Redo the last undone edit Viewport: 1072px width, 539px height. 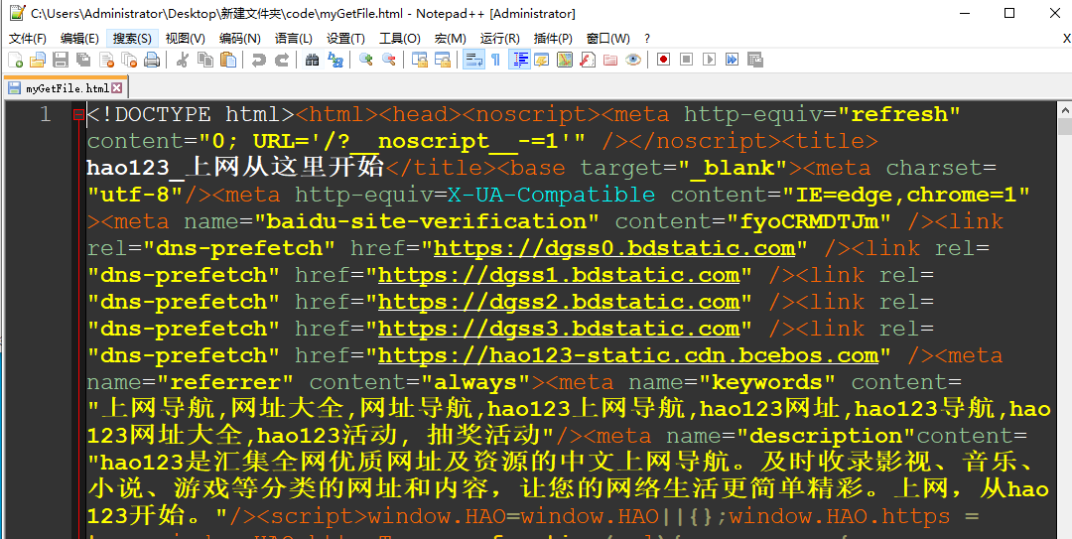(282, 60)
